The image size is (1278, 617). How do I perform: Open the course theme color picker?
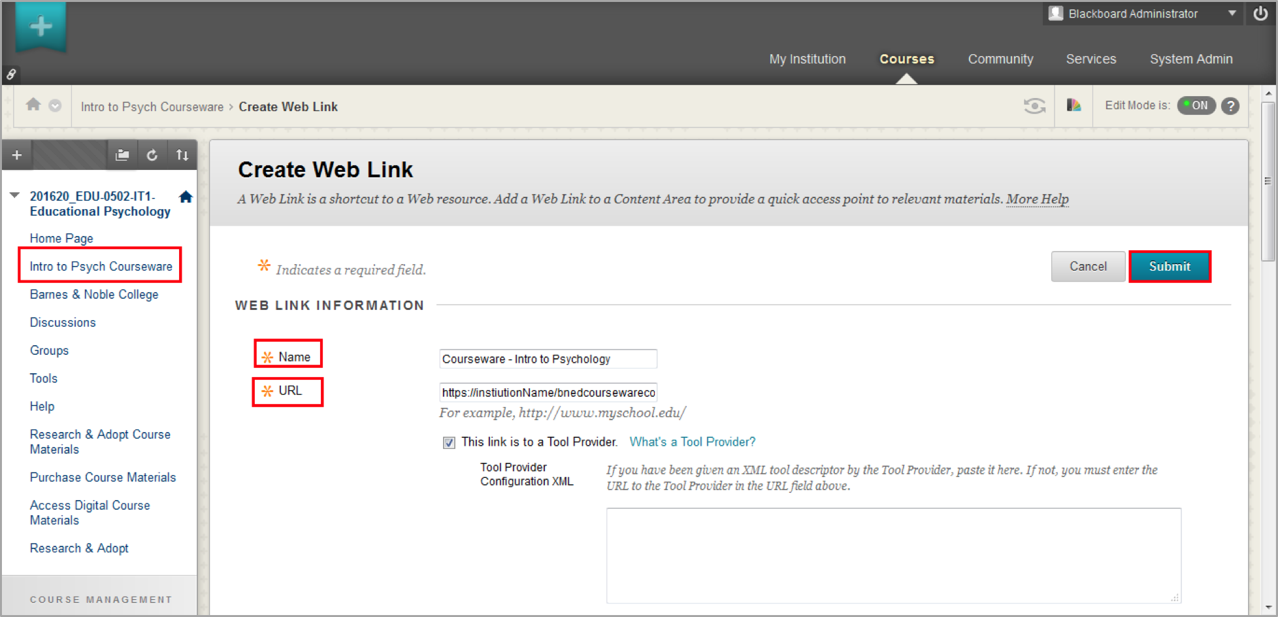coord(1073,105)
